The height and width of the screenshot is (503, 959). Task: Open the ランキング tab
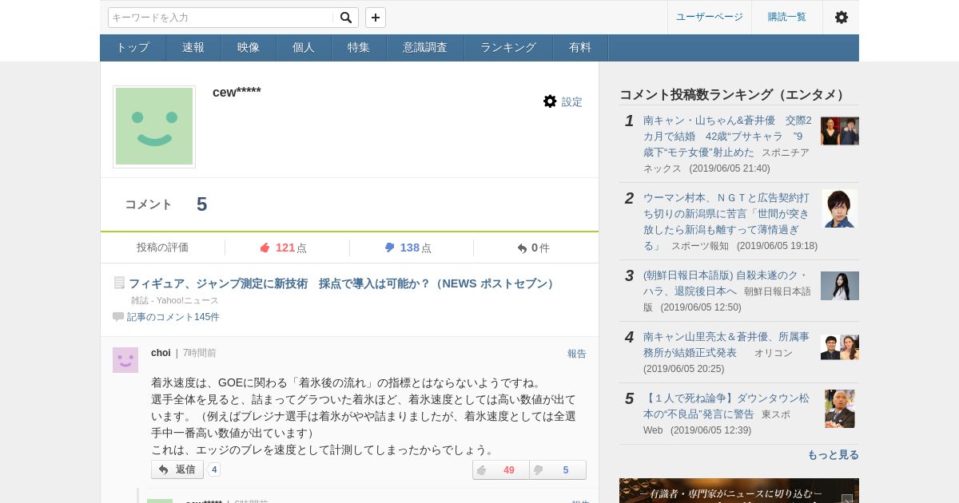pyautogui.click(x=508, y=47)
